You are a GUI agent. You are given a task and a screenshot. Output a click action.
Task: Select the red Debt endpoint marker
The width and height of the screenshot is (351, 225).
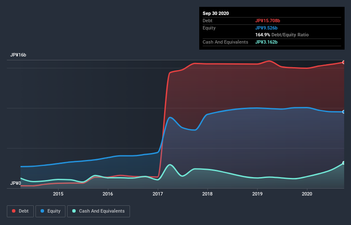344,62
